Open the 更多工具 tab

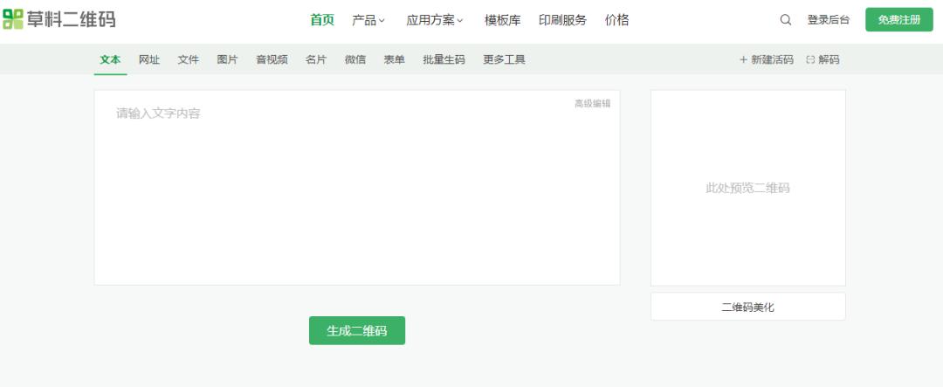(x=504, y=59)
